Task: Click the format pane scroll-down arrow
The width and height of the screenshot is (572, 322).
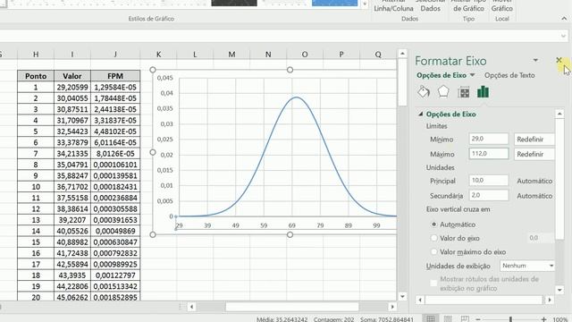Action: pyautogui.click(x=559, y=290)
